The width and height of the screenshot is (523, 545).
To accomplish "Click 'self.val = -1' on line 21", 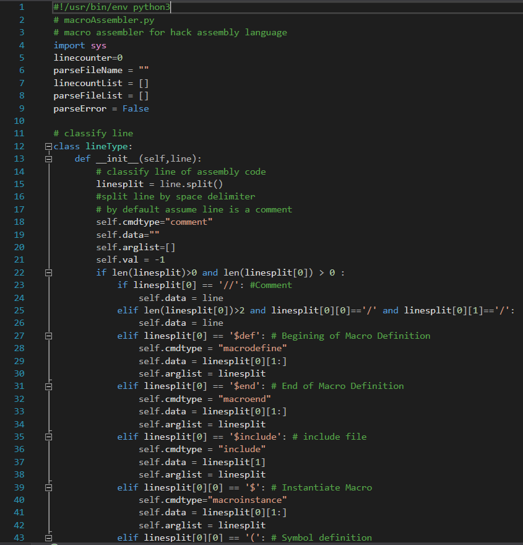I will 131,260.
